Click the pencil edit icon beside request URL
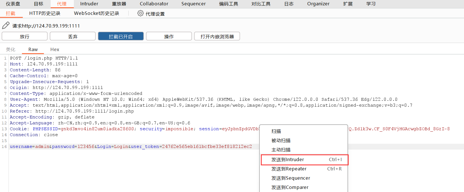 6,26
